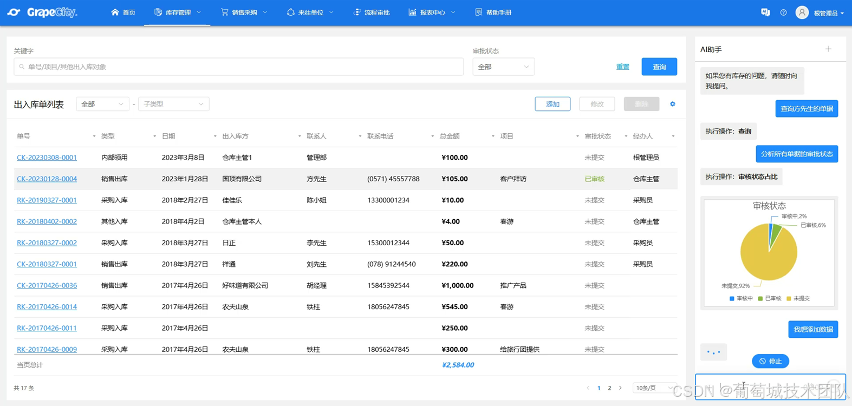Expand the 根管理员 user dropdown

point(829,13)
